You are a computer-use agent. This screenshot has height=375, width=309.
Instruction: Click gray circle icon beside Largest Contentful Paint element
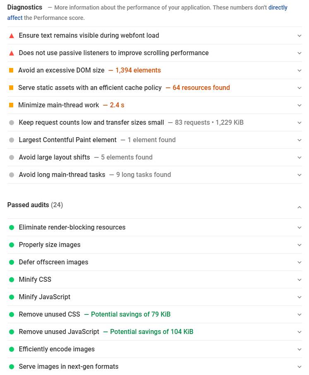pos(12,140)
